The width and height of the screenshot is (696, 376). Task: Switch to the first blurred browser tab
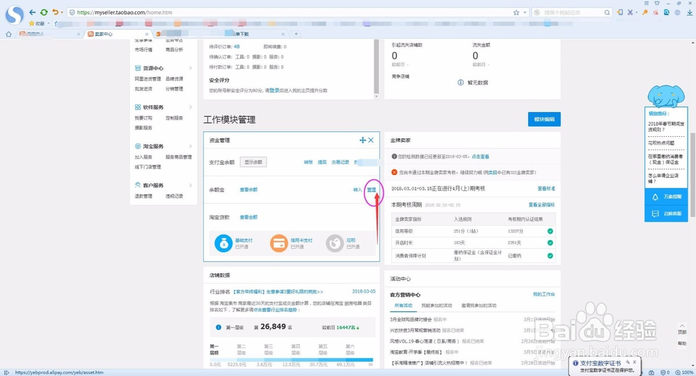tap(49, 33)
